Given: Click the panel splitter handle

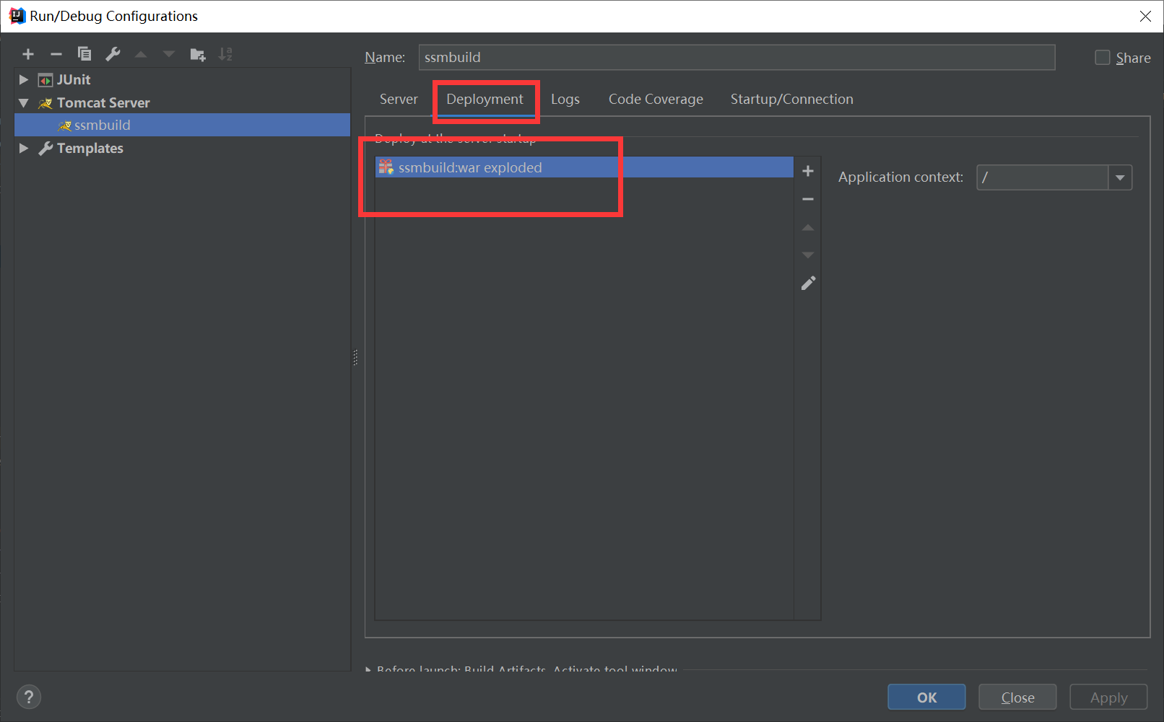Looking at the screenshot, I should tap(355, 358).
